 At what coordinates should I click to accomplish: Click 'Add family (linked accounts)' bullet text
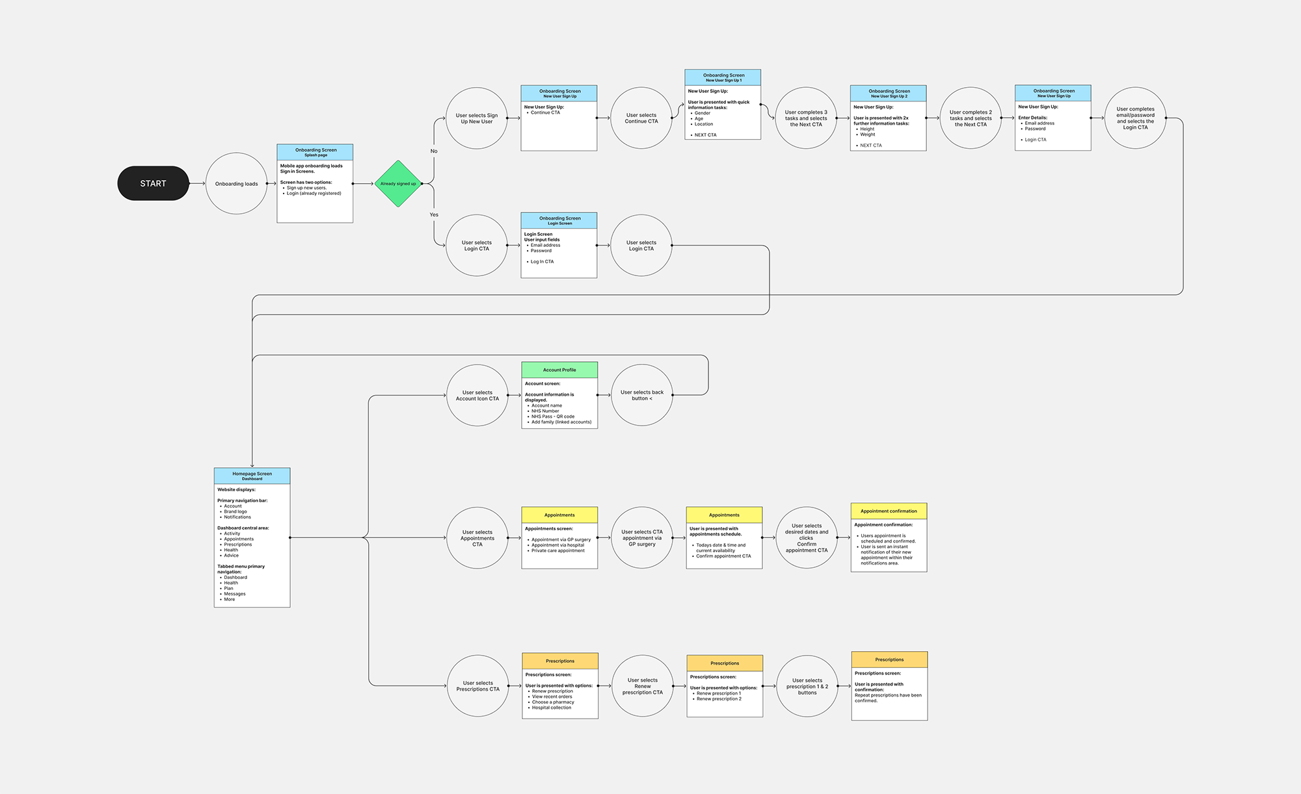(561, 422)
